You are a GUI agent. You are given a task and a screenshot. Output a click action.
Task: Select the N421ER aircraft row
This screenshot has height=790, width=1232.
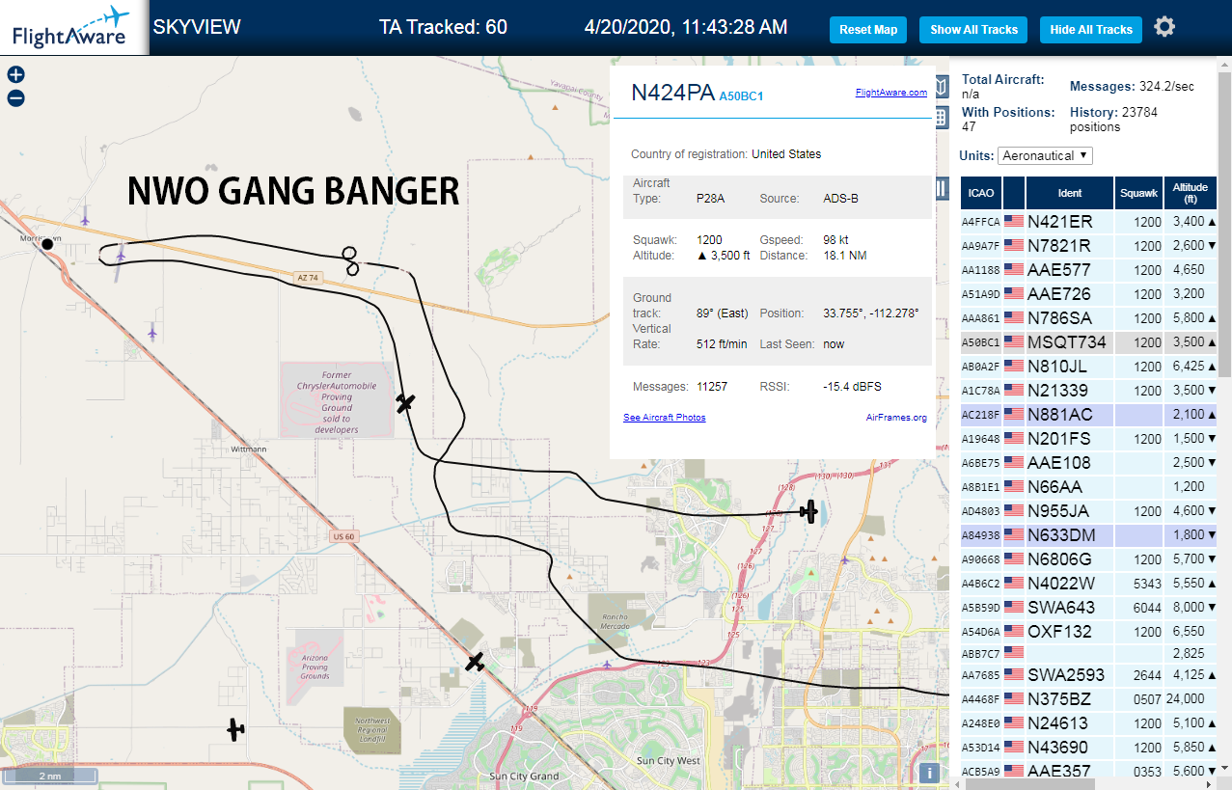coord(1088,221)
